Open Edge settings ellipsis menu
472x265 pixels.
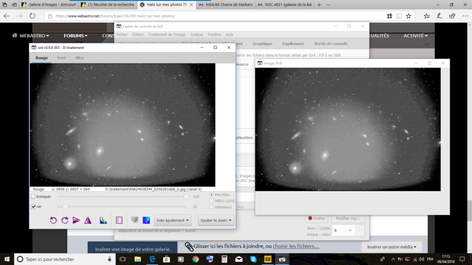[465, 16]
